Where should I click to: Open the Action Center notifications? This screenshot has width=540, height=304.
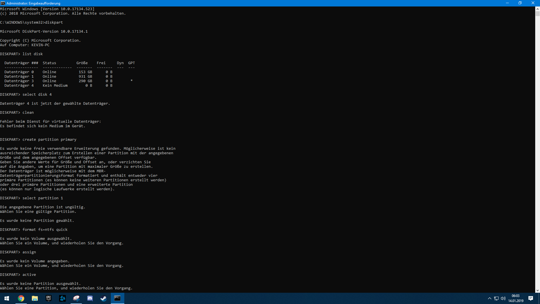click(531, 298)
